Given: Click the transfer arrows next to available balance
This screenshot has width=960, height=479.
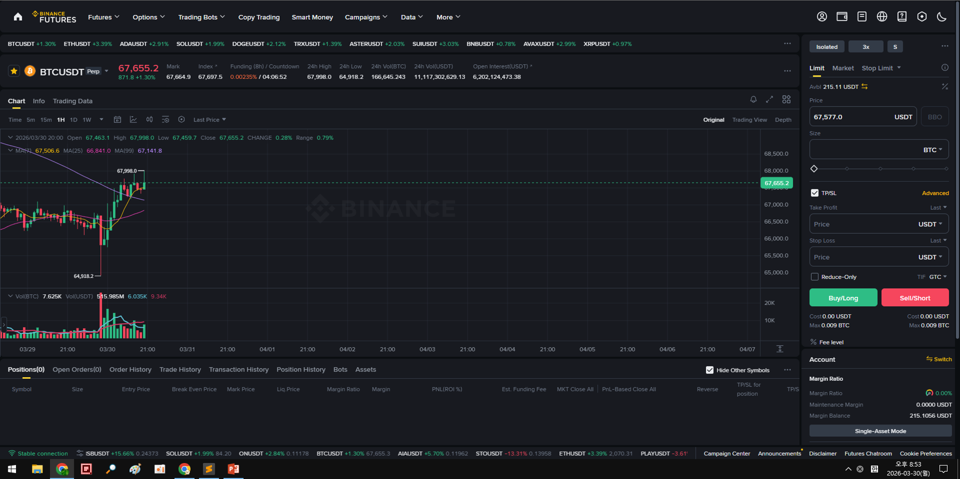Looking at the screenshot, I should (865, 86).
